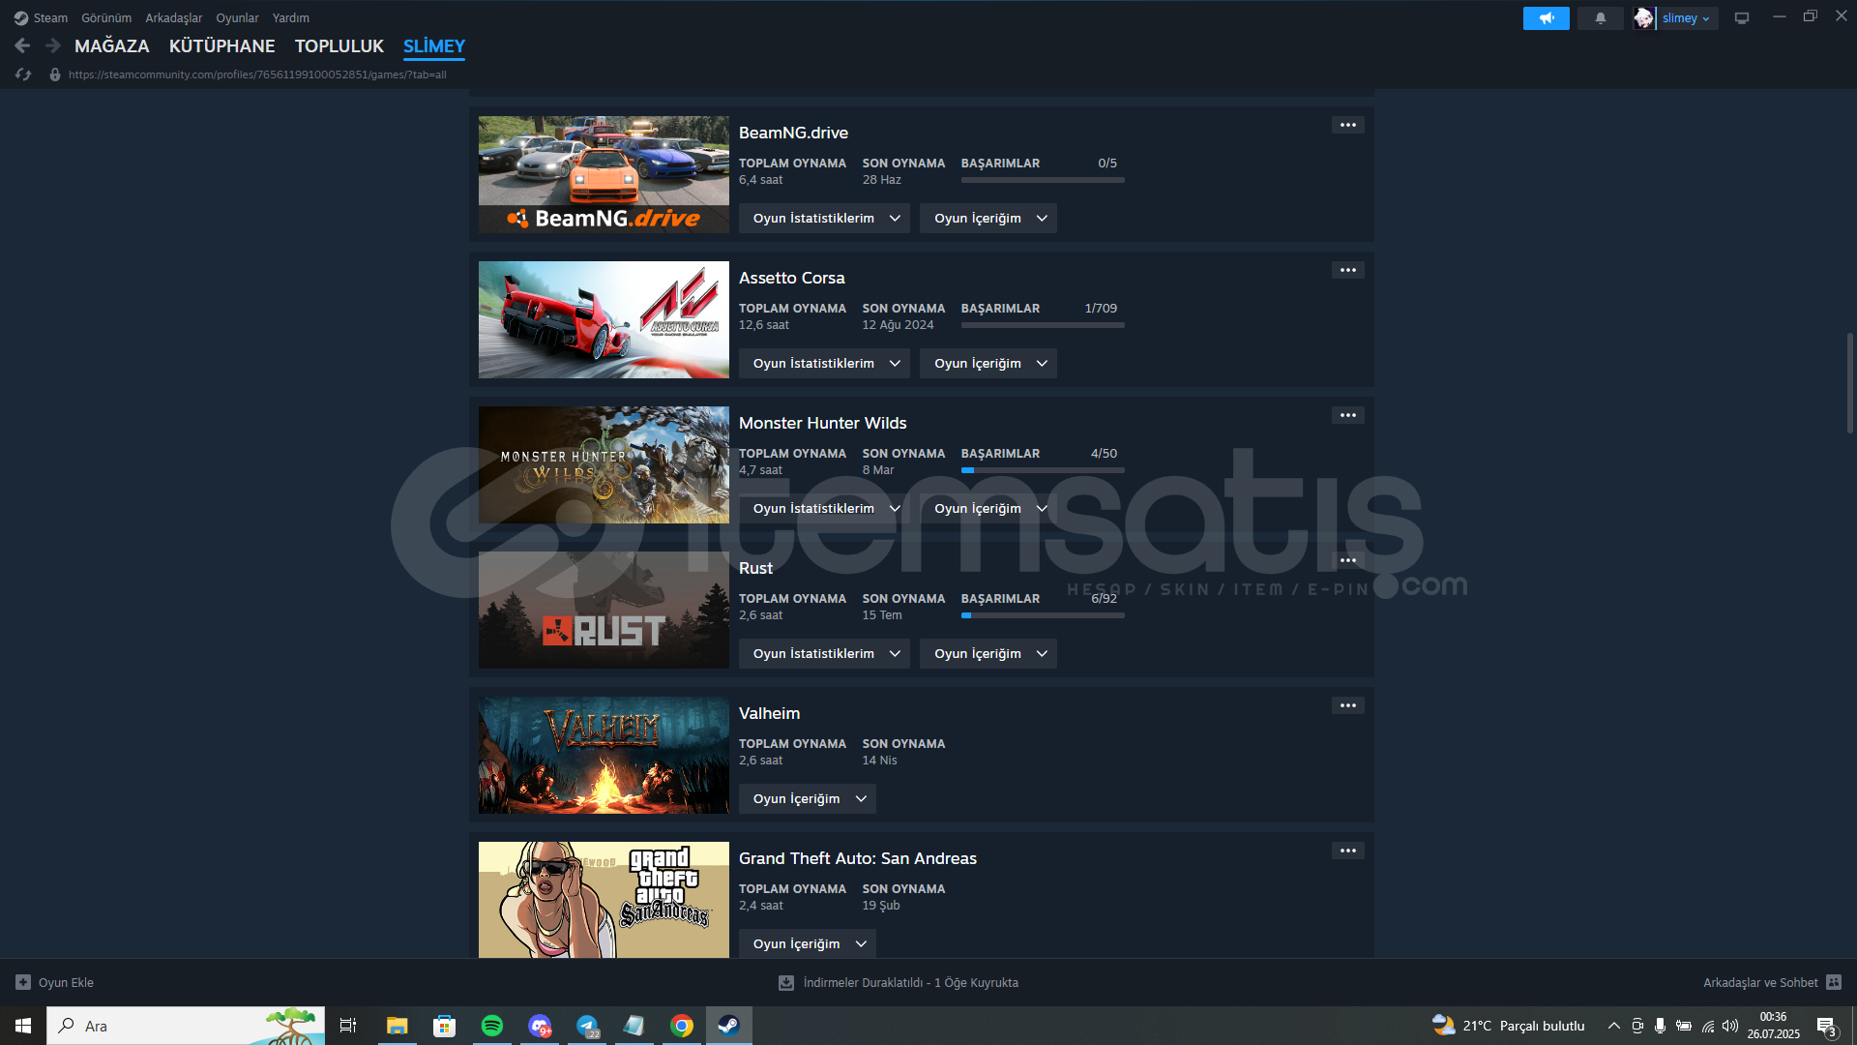Image resolution: width=1857 pixels, height=1045 pixels.
Task: Click the steamcommunity URL address text
Action: click(x=257, y=75)
